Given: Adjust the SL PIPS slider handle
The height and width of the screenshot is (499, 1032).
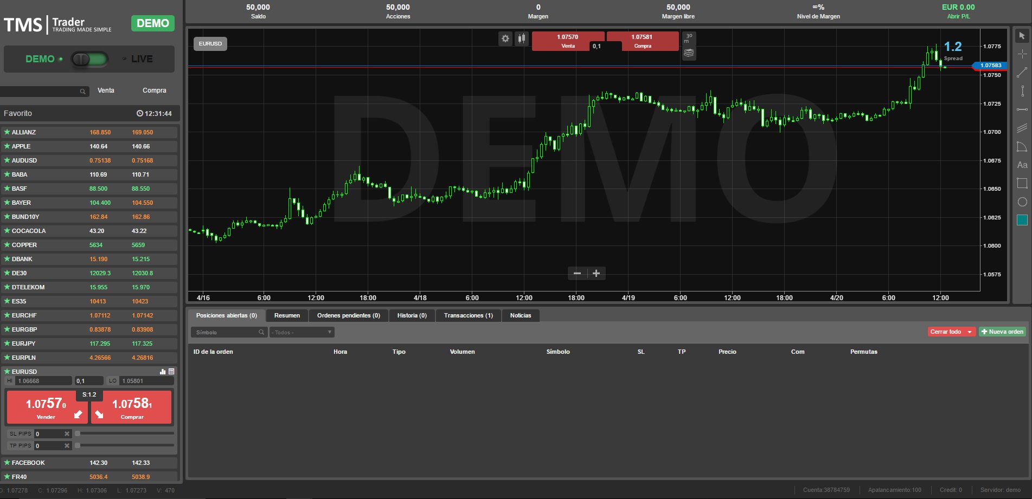Looking at the screenshot, I should [78, 433].
